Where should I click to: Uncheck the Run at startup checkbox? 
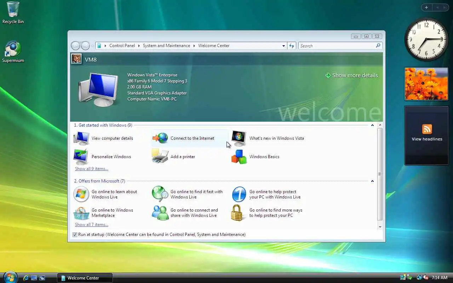pyautogui.click(x=75, y=235)
